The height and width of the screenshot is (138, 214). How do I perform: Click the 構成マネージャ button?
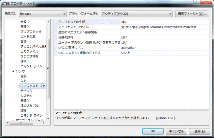pos(192,14)
